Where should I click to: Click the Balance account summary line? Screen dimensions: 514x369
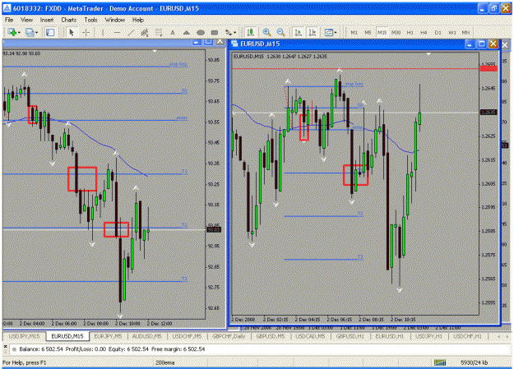[x=112, y=349]
